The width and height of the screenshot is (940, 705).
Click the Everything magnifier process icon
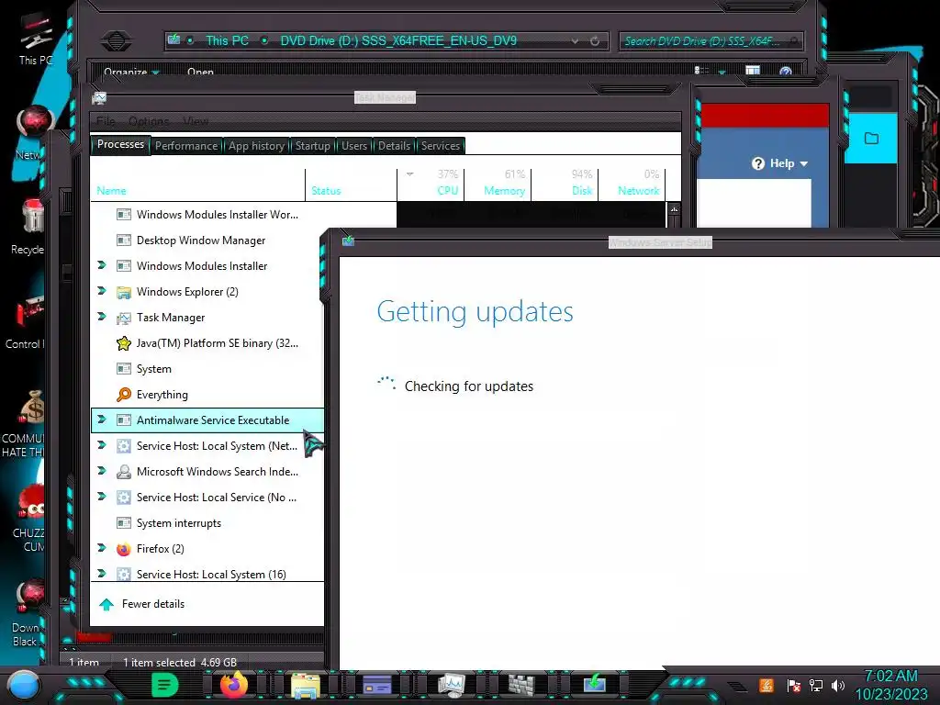click(124, 395)
